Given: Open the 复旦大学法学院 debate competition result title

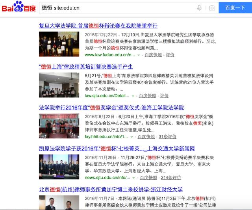Looking at the screenshot, I should pos(98,26).
